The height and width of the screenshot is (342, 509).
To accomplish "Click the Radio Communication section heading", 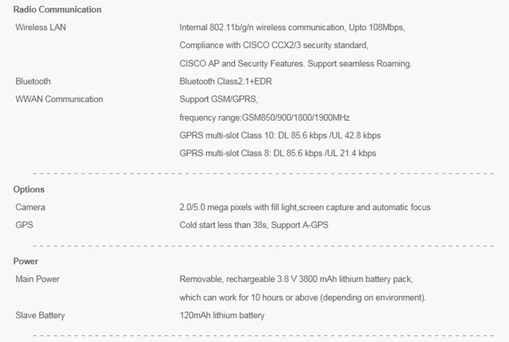I will pyautogui.click(x=57, y=10).
